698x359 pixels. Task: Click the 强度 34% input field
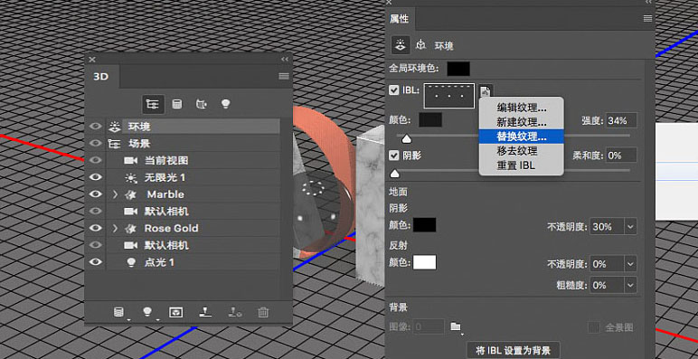coord(621,120)
